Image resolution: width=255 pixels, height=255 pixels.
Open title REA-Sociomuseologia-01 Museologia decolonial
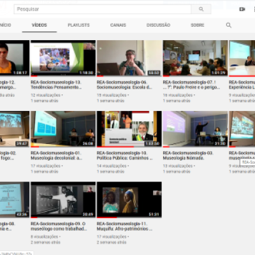click(x=57, y=156)
